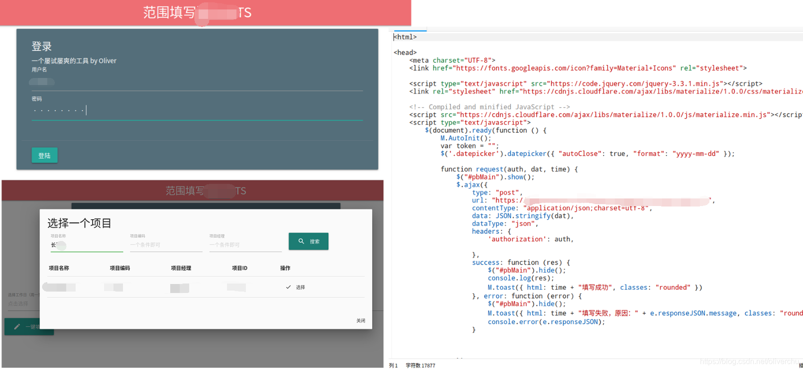Click the 列 1 status bar entry
This screenshot has width=803, height=370.
393,366
